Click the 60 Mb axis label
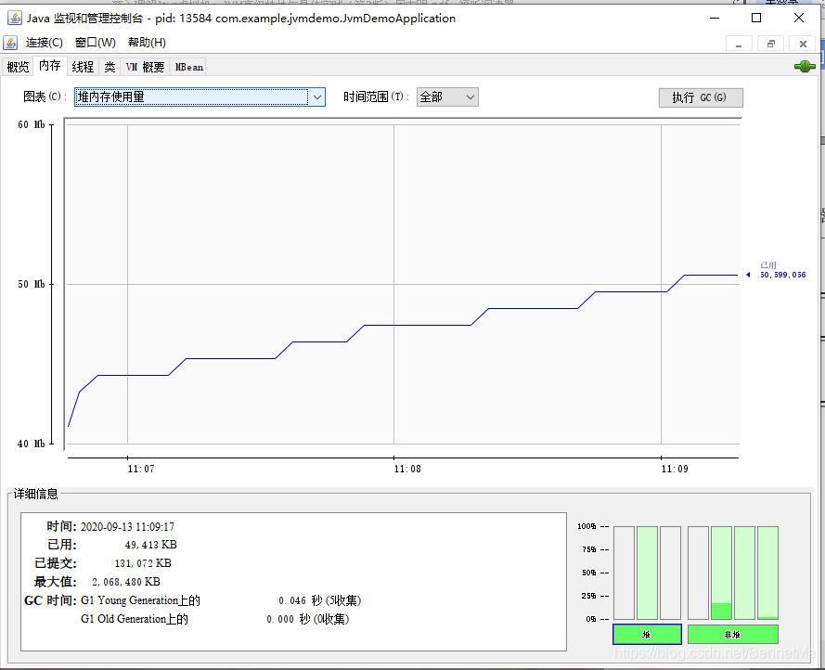This screenshot has height=670, width=825. (31, 124)
